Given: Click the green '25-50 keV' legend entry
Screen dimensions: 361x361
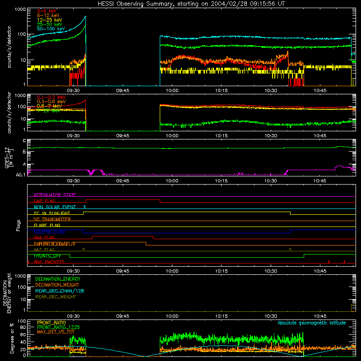Looking at the screenshot, I should (x=50, y=24).
